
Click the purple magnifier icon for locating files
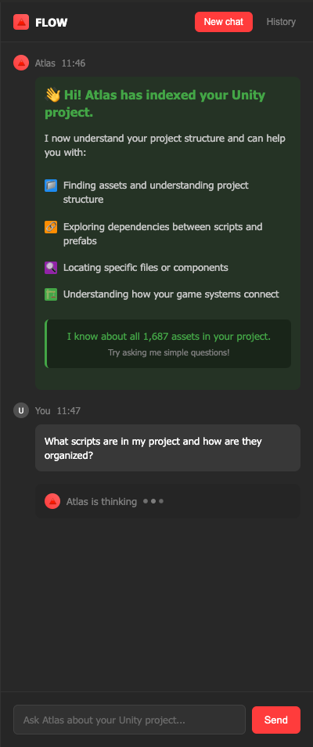pos(51,268)
